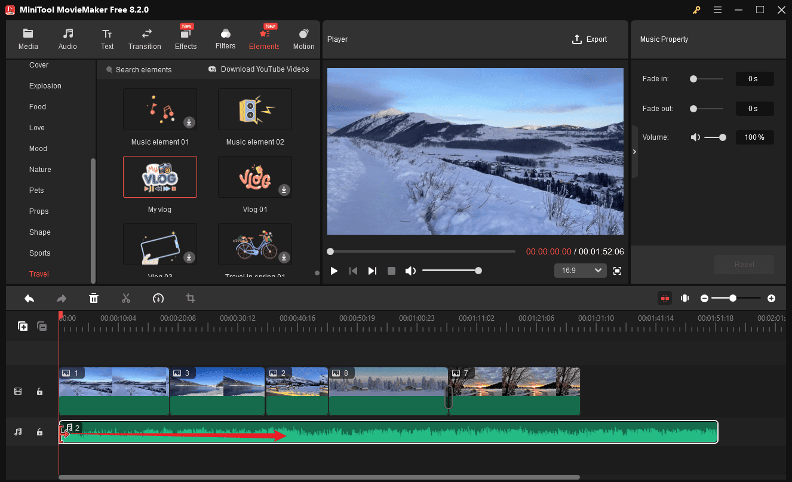Image resolution: width=792 pixels, height=482 pixels.
Task: Click the Fade in value field
Action: point(754,79)
